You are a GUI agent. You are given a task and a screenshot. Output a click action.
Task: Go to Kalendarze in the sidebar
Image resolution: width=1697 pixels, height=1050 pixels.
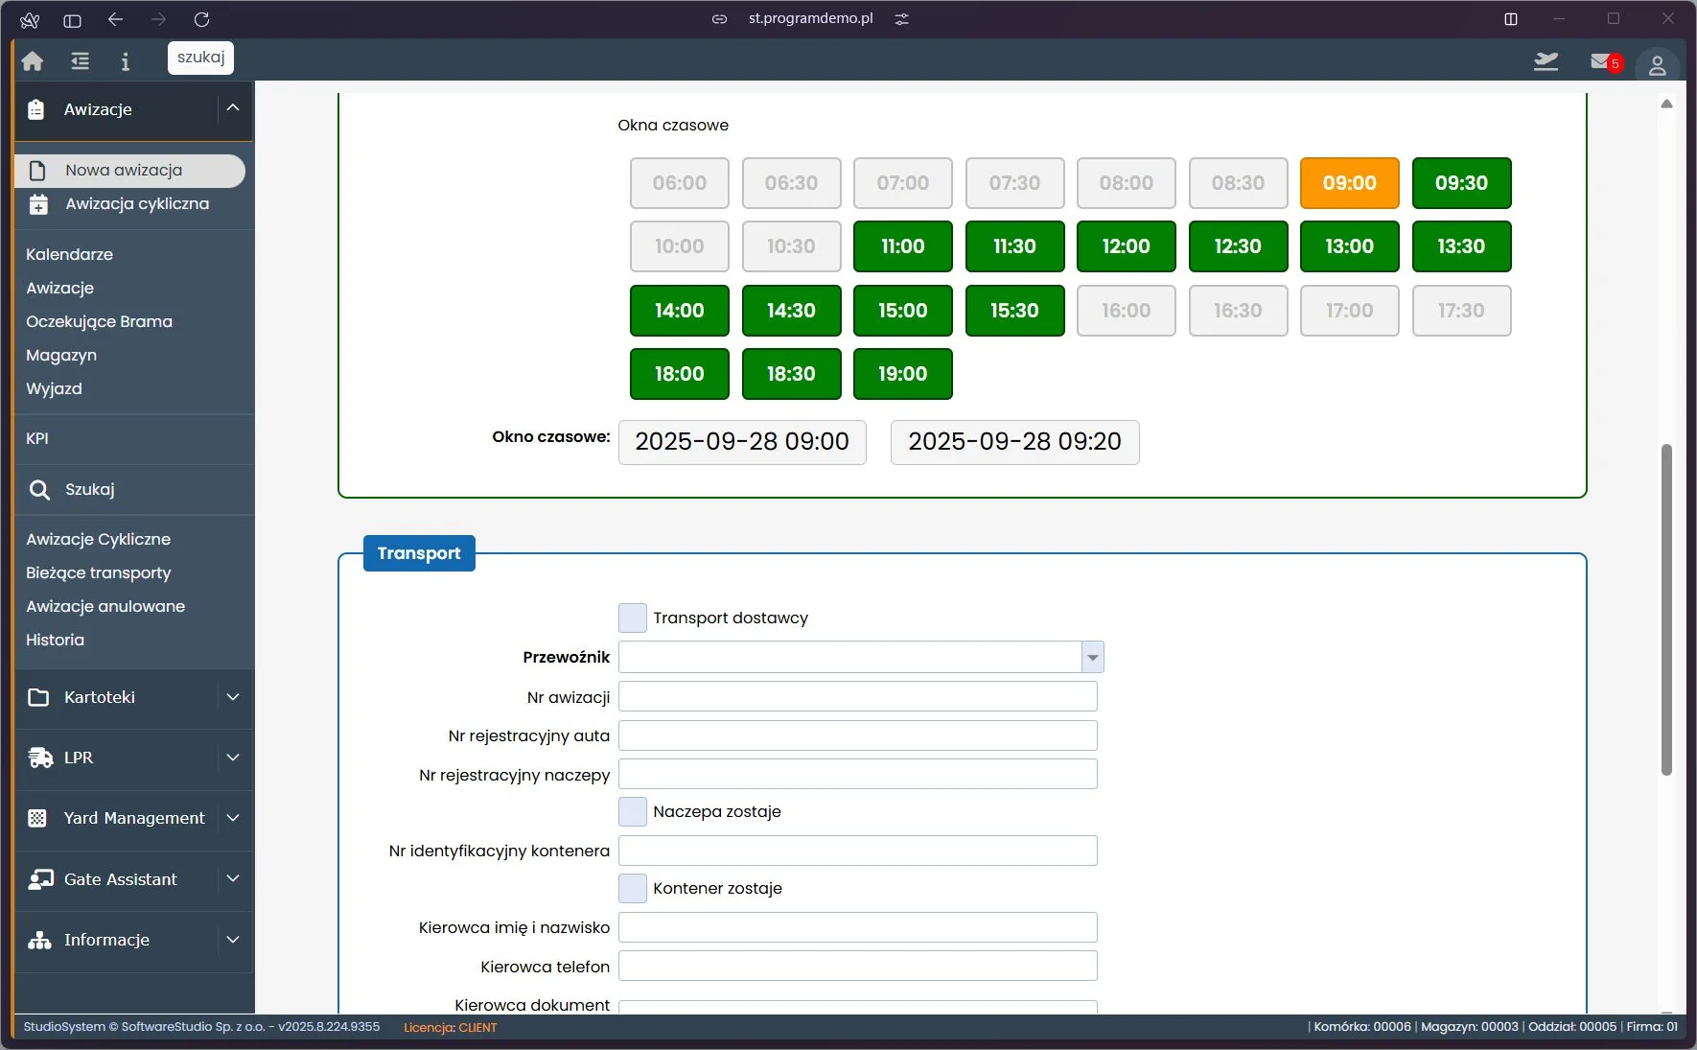tap(69, 255)
